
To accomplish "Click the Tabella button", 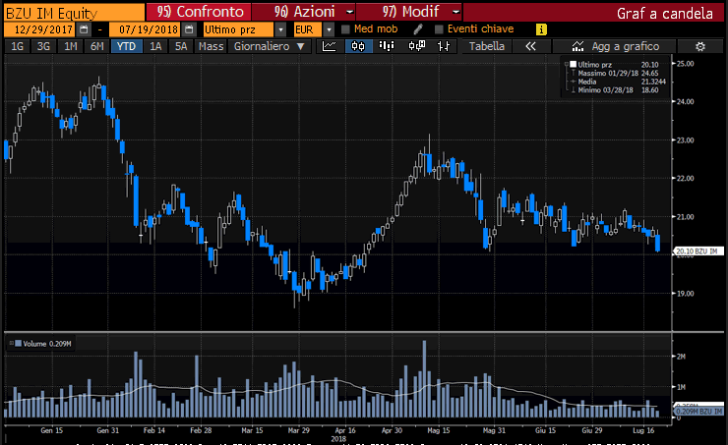I will (487, 46).
